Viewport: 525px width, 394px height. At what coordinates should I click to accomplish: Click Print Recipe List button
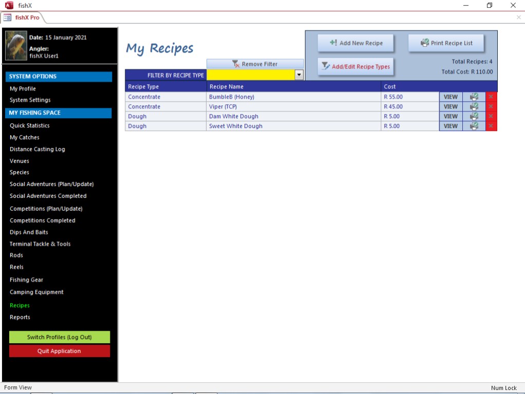(446, 43)
